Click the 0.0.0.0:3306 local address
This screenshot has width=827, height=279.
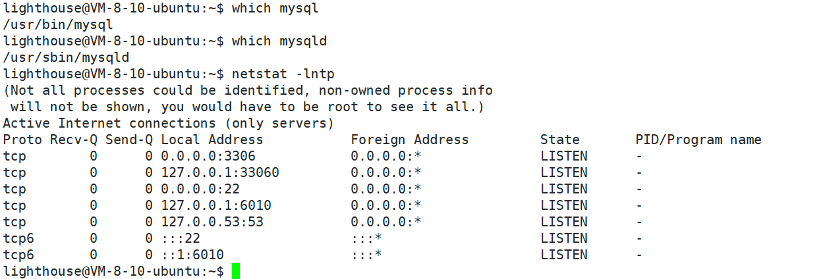tap(208, 156)
